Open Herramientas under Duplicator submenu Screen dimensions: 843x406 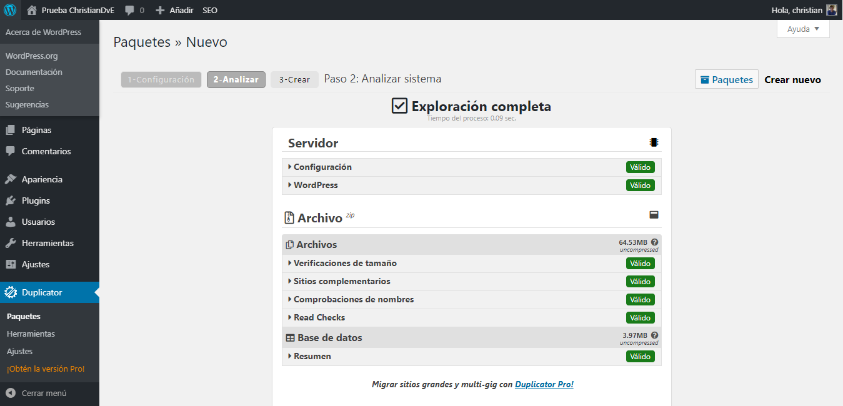(31, 334)
